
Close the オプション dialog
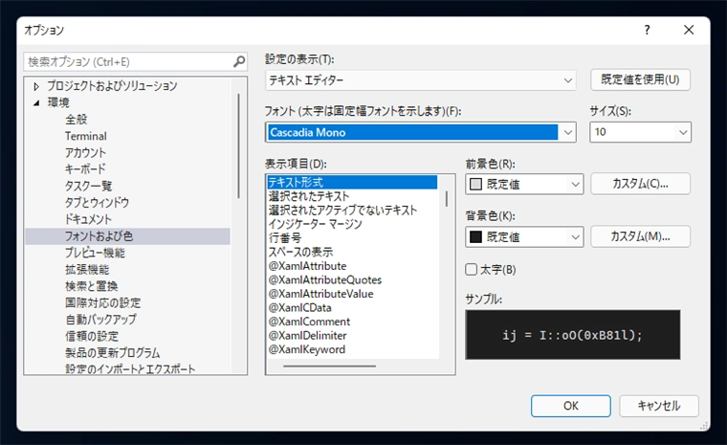point(689,31)
